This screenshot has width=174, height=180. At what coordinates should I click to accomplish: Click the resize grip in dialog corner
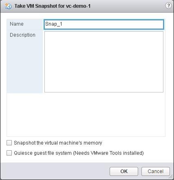[171, 177]
